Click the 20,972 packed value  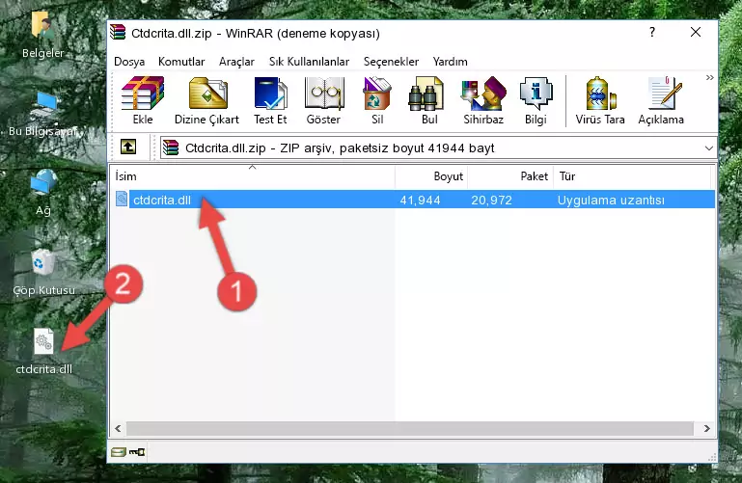tap(491, 200)
